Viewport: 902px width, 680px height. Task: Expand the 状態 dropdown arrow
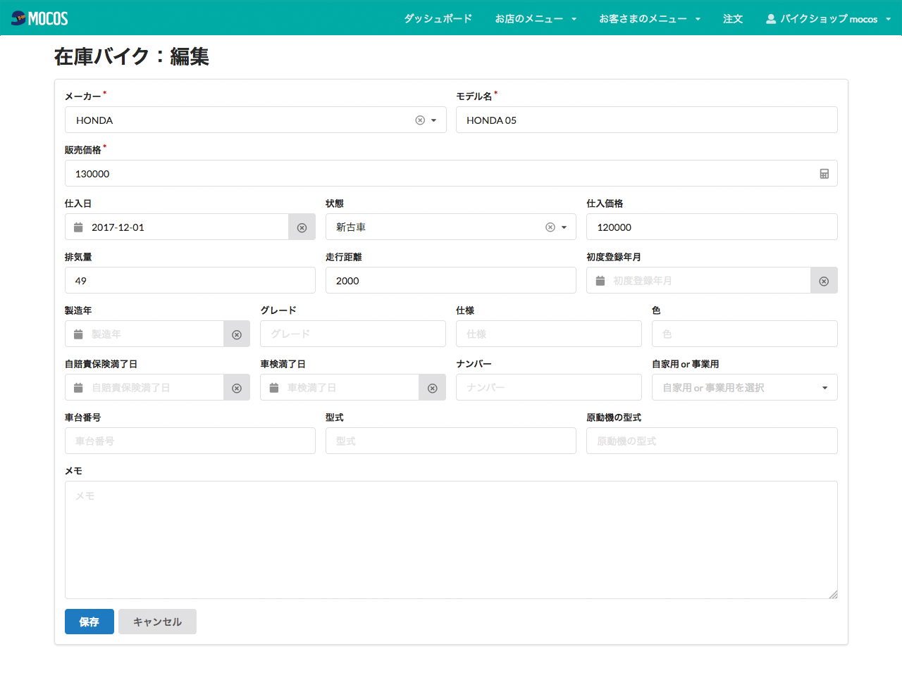[x=564, y=227]
